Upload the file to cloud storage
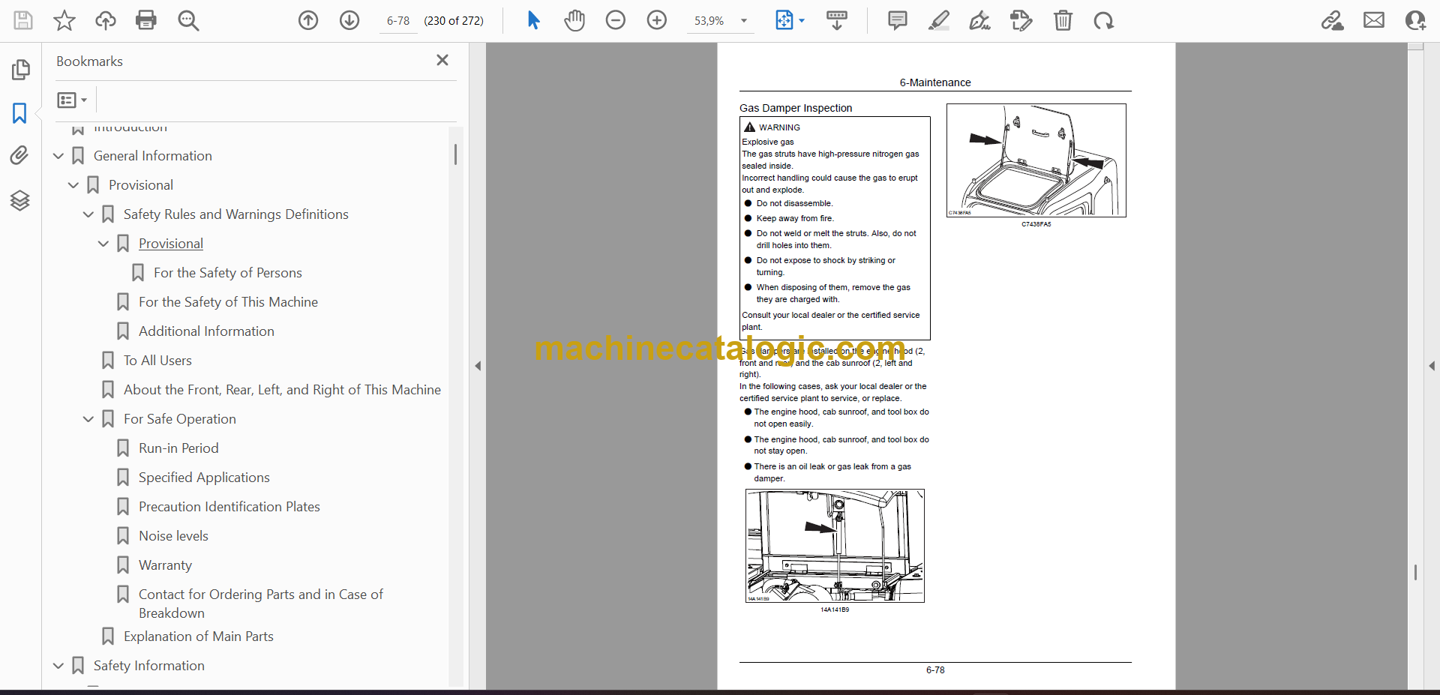Image resolution: width=1440 pixels, height=695 pixels. click(106, 20)
